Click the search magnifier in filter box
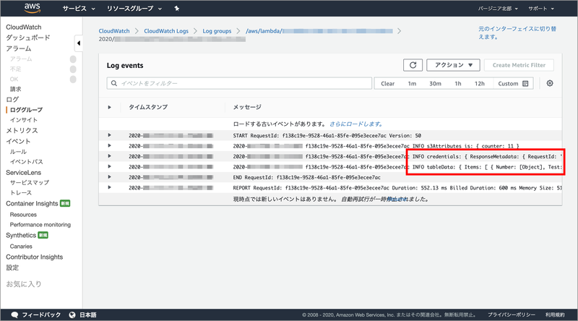Screen dimensions: 578x321 pos(114,83)
